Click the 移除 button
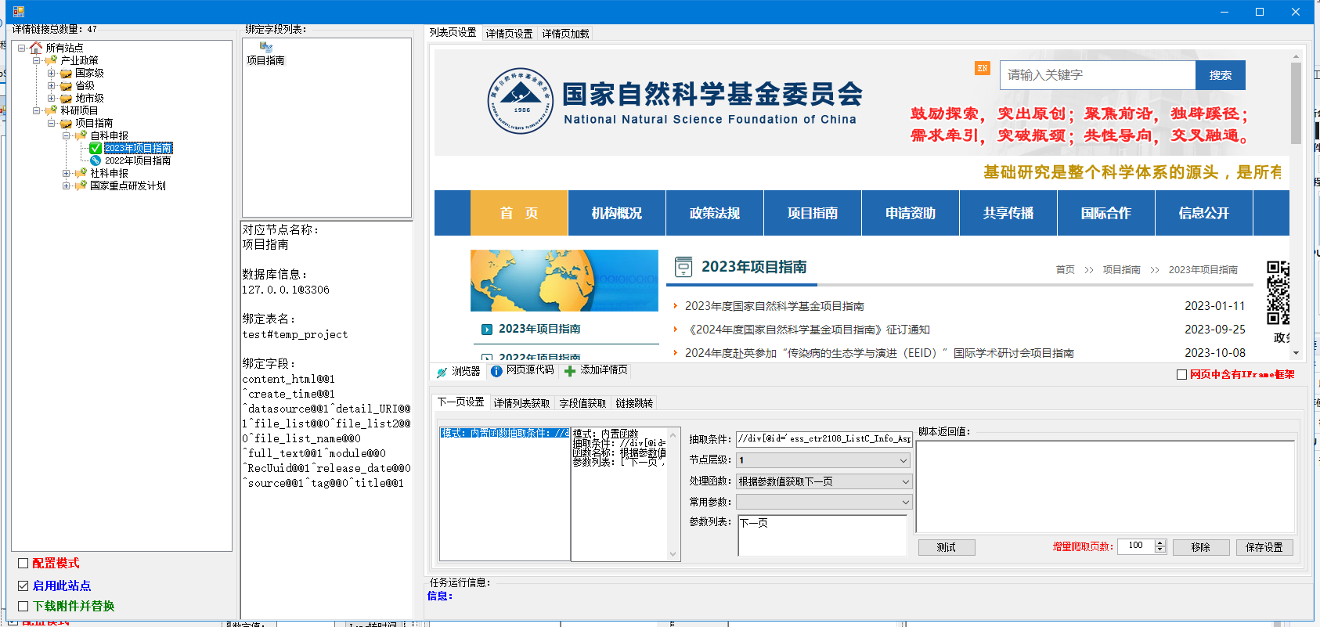 [x=1201, y=547]
